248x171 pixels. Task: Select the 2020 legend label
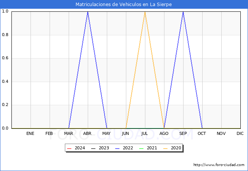(x=176, y=148)
